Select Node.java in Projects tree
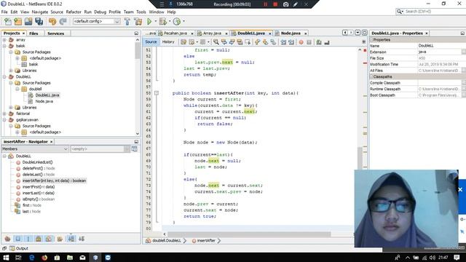466x262 pixels. [44, 101]
